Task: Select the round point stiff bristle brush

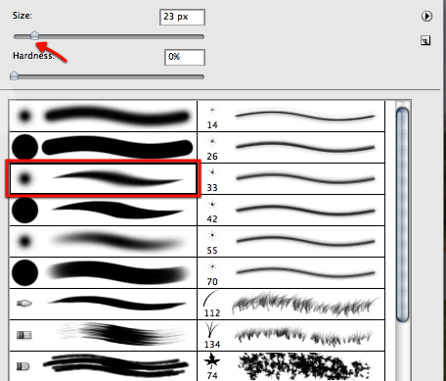Action: tap(103, 304)
